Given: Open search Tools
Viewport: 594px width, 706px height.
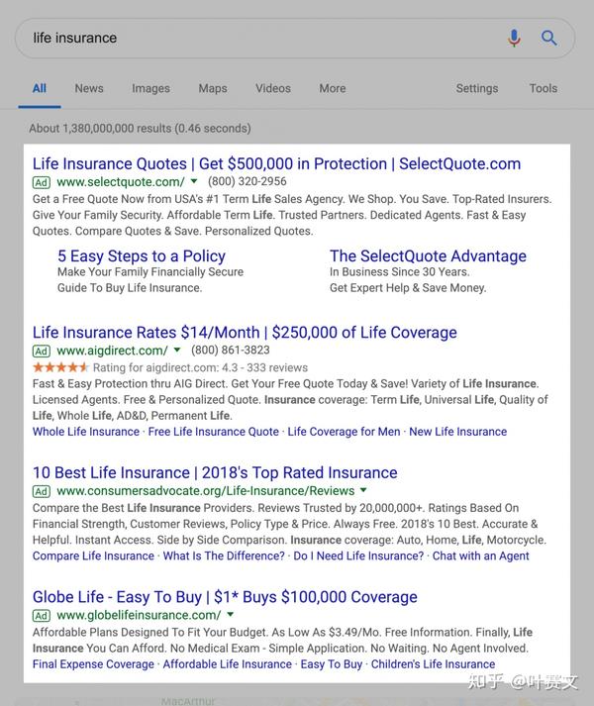Looking at the screenshot, I should 544,88.
